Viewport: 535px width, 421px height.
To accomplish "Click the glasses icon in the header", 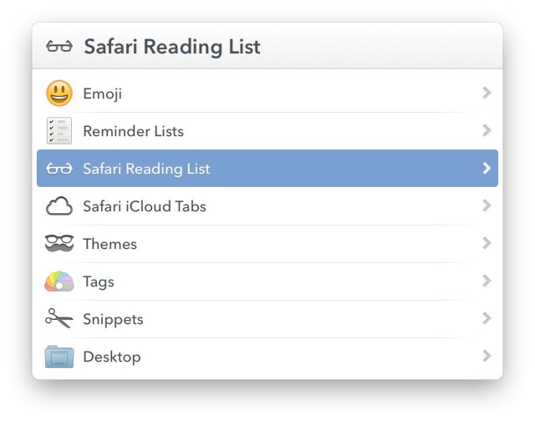I will [x=59, y=47].
